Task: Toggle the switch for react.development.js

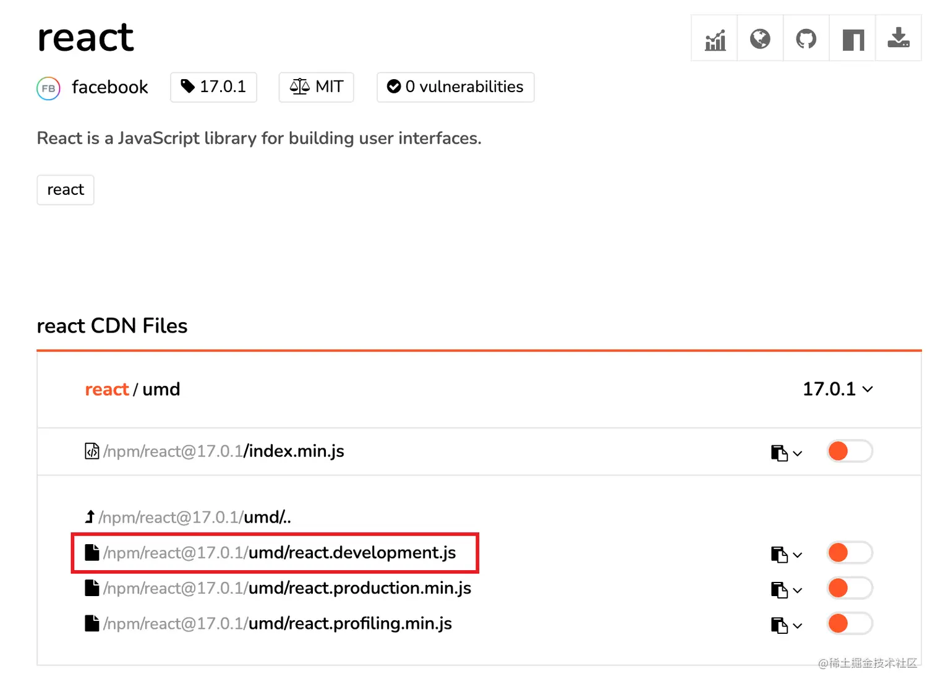Action: pyautogui.click(x=850, y=552)
